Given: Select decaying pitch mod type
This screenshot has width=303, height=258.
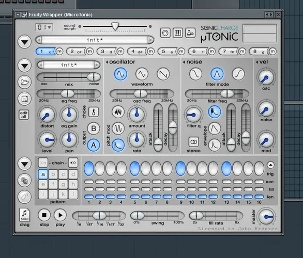Looking at the screenshot, I should [118, 145].
